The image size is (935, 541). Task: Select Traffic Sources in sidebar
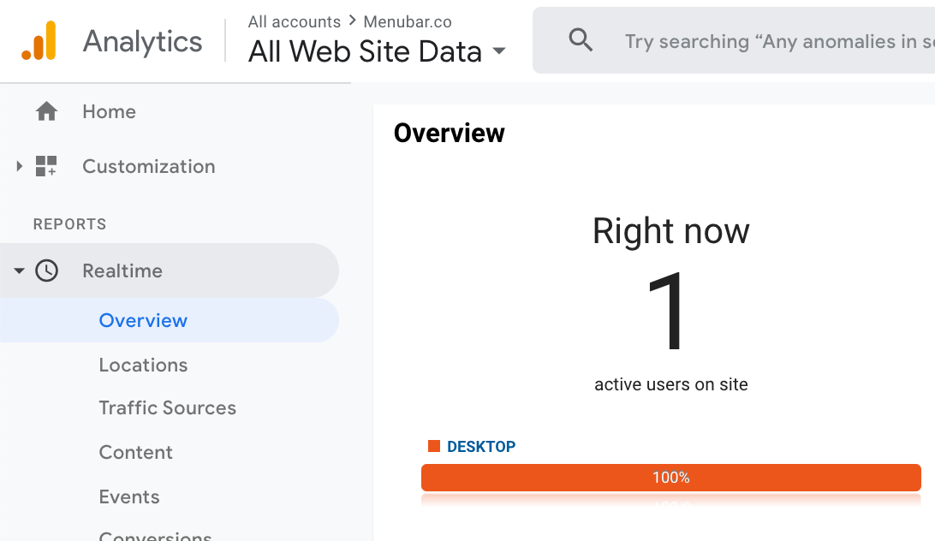[x=167, y=408]
